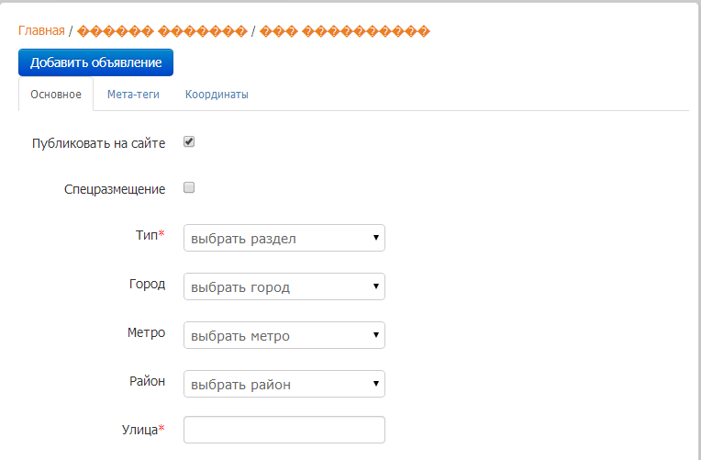Open the Район dropdown (выбрать район)

point(284,384)
